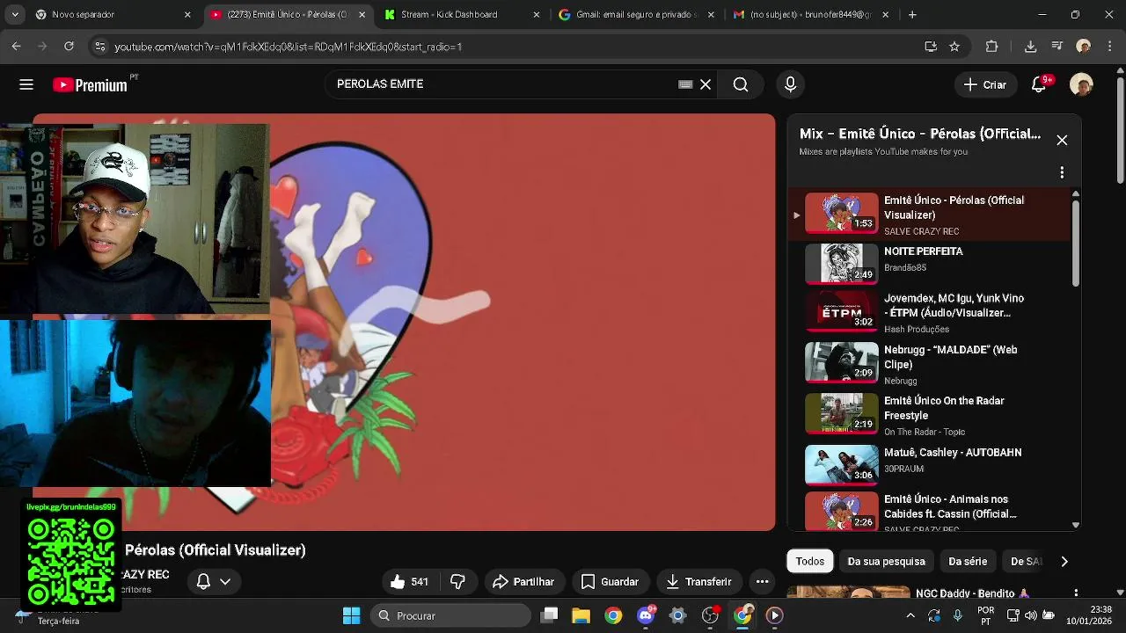Select the Da sua pesquisa chip

(886, 561)
